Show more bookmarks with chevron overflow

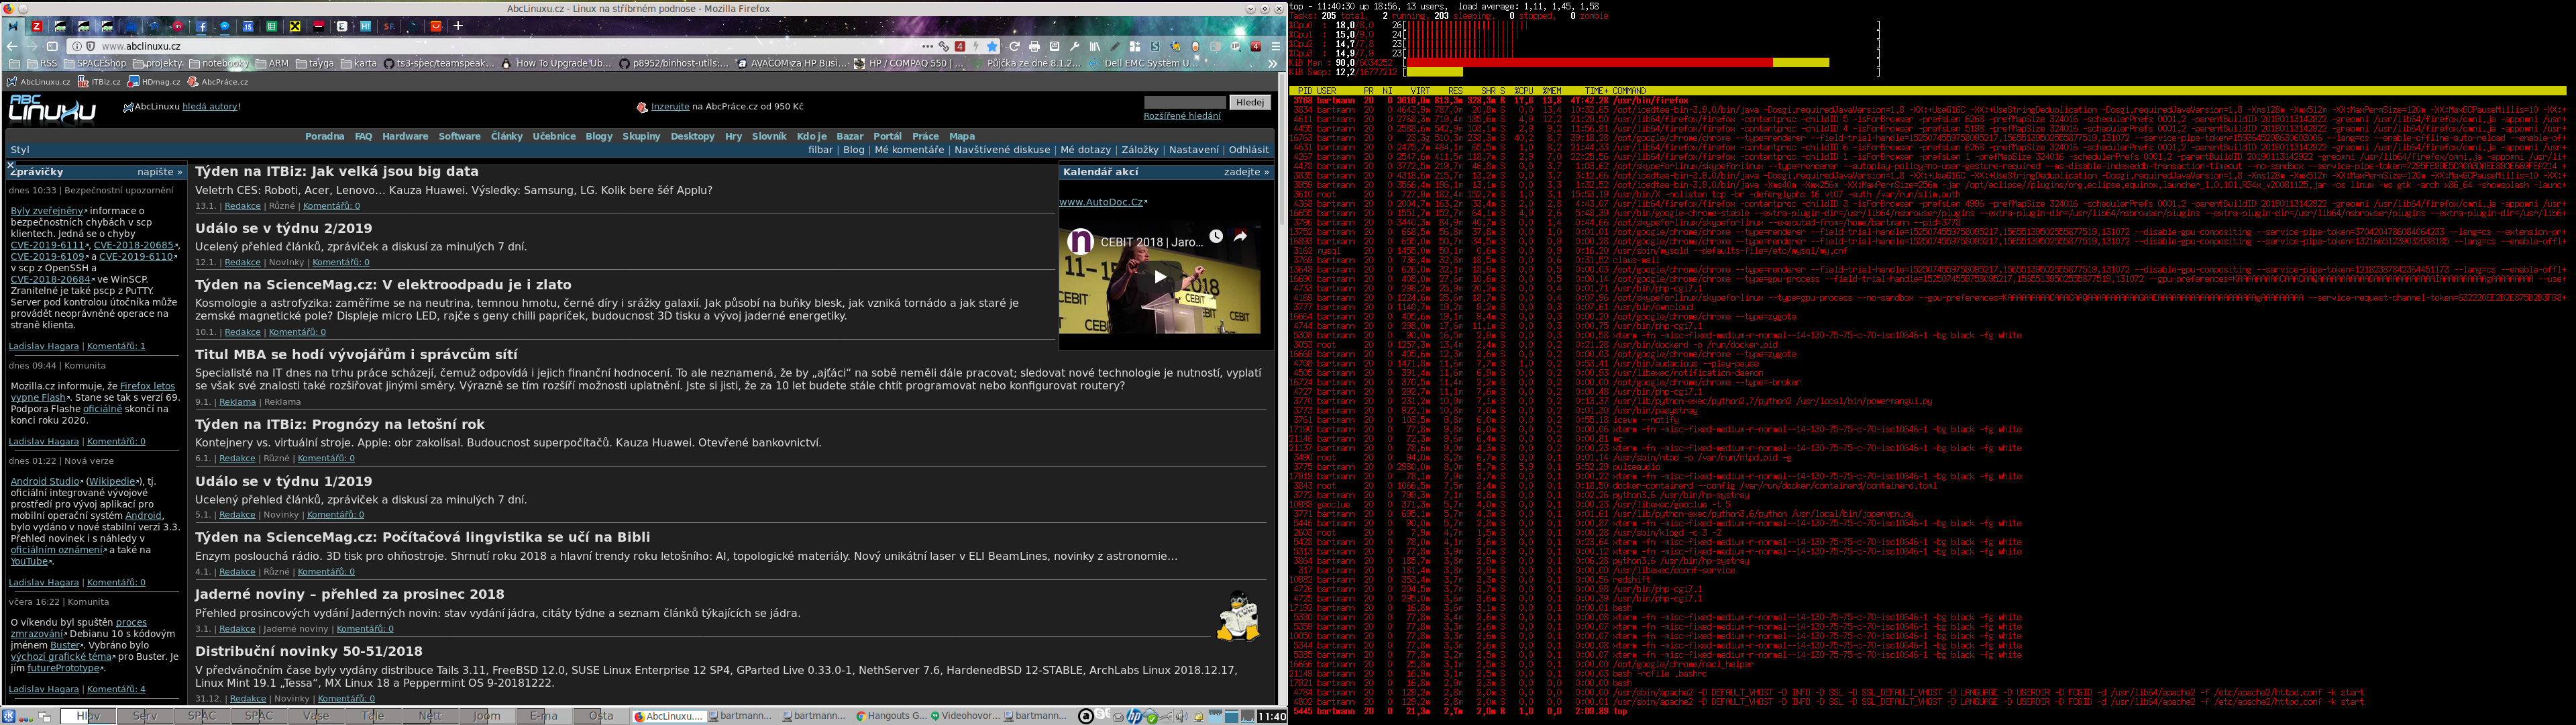(1273, 64)
